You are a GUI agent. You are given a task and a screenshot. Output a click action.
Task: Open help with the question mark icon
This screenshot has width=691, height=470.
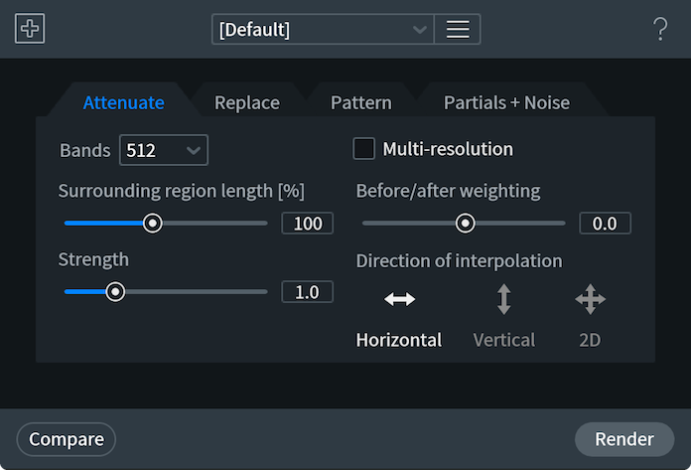pyautogui.click(x=660, y=29)
